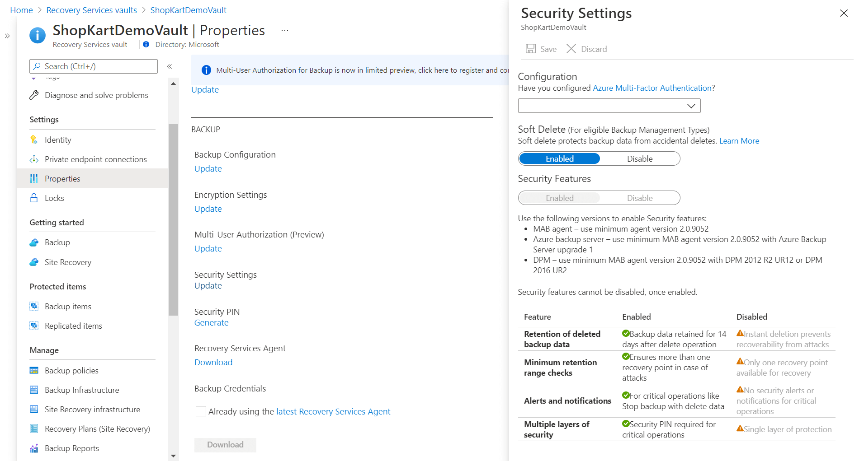This screenshot has width=864, height=461.
Task: Click the Locks padlock icon
Action: pos(34,198)
